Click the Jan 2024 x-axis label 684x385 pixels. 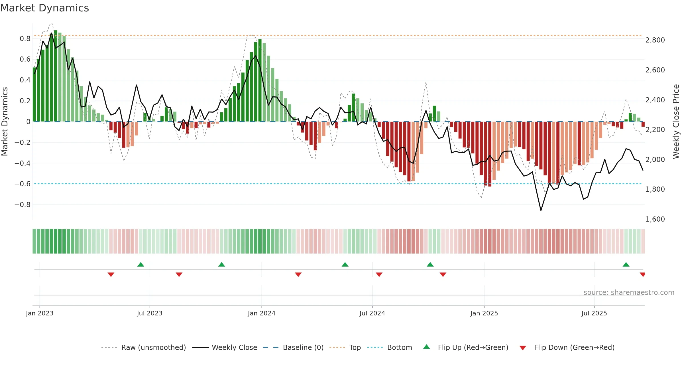(262, 313)
